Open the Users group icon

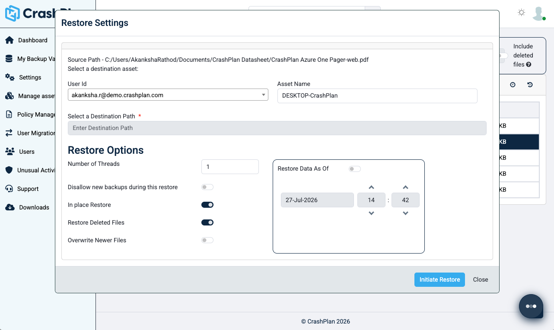coord(10,152)
